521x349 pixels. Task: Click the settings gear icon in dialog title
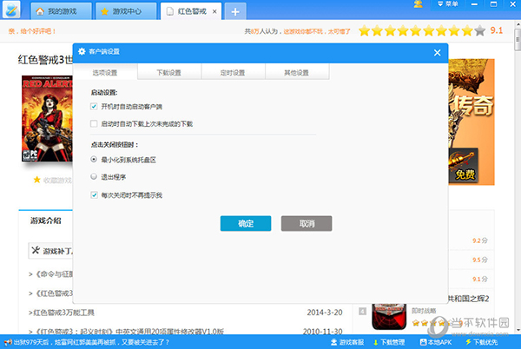pyautogui.click(x=82, y=51)
